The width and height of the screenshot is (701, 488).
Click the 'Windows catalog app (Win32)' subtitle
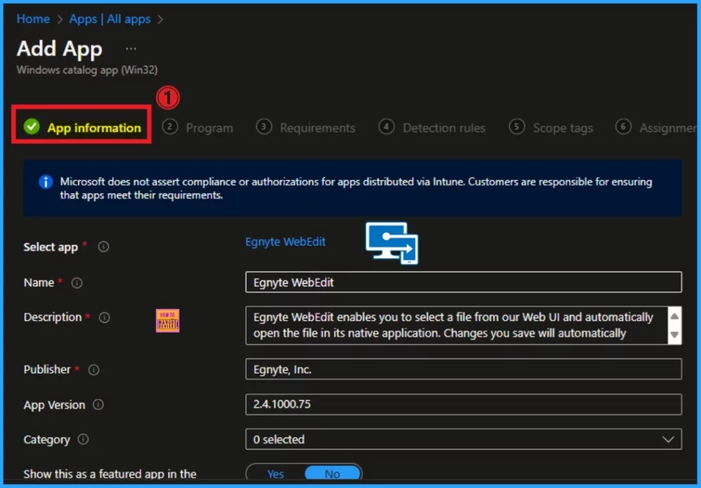87,70
